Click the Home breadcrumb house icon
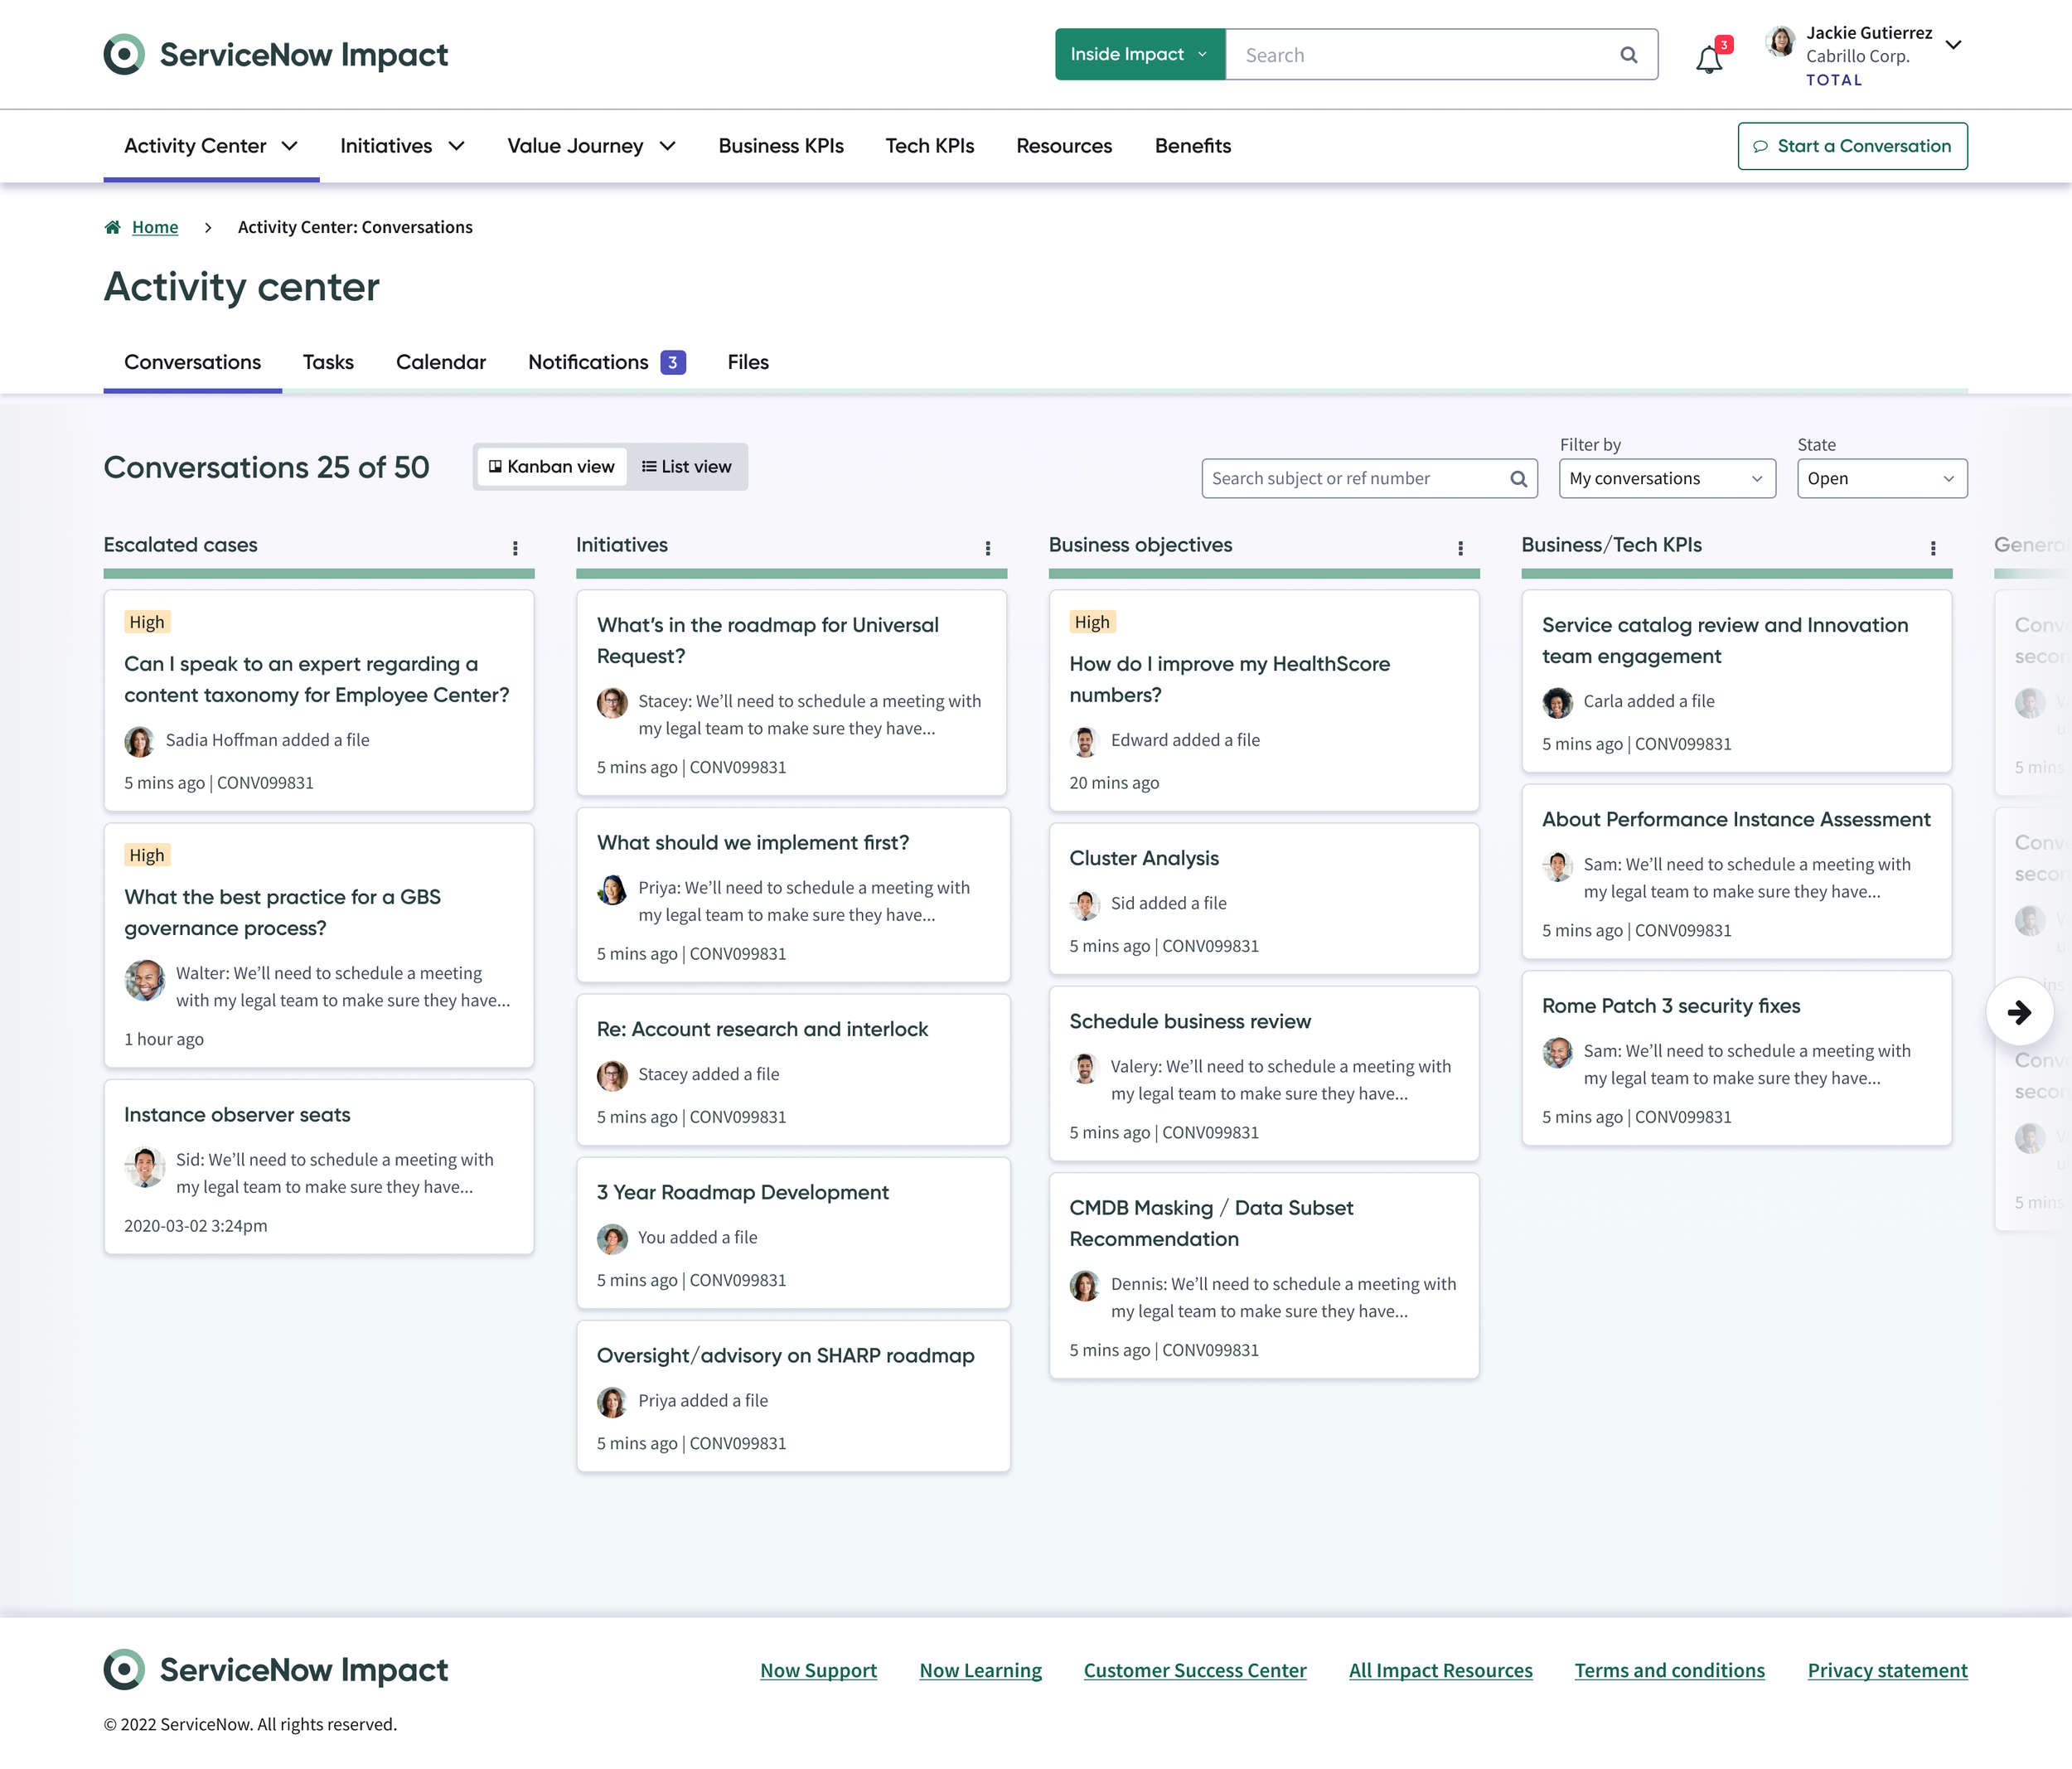Image resolution: width=2072 pixels, height=1769 pixels. [113, 227]
